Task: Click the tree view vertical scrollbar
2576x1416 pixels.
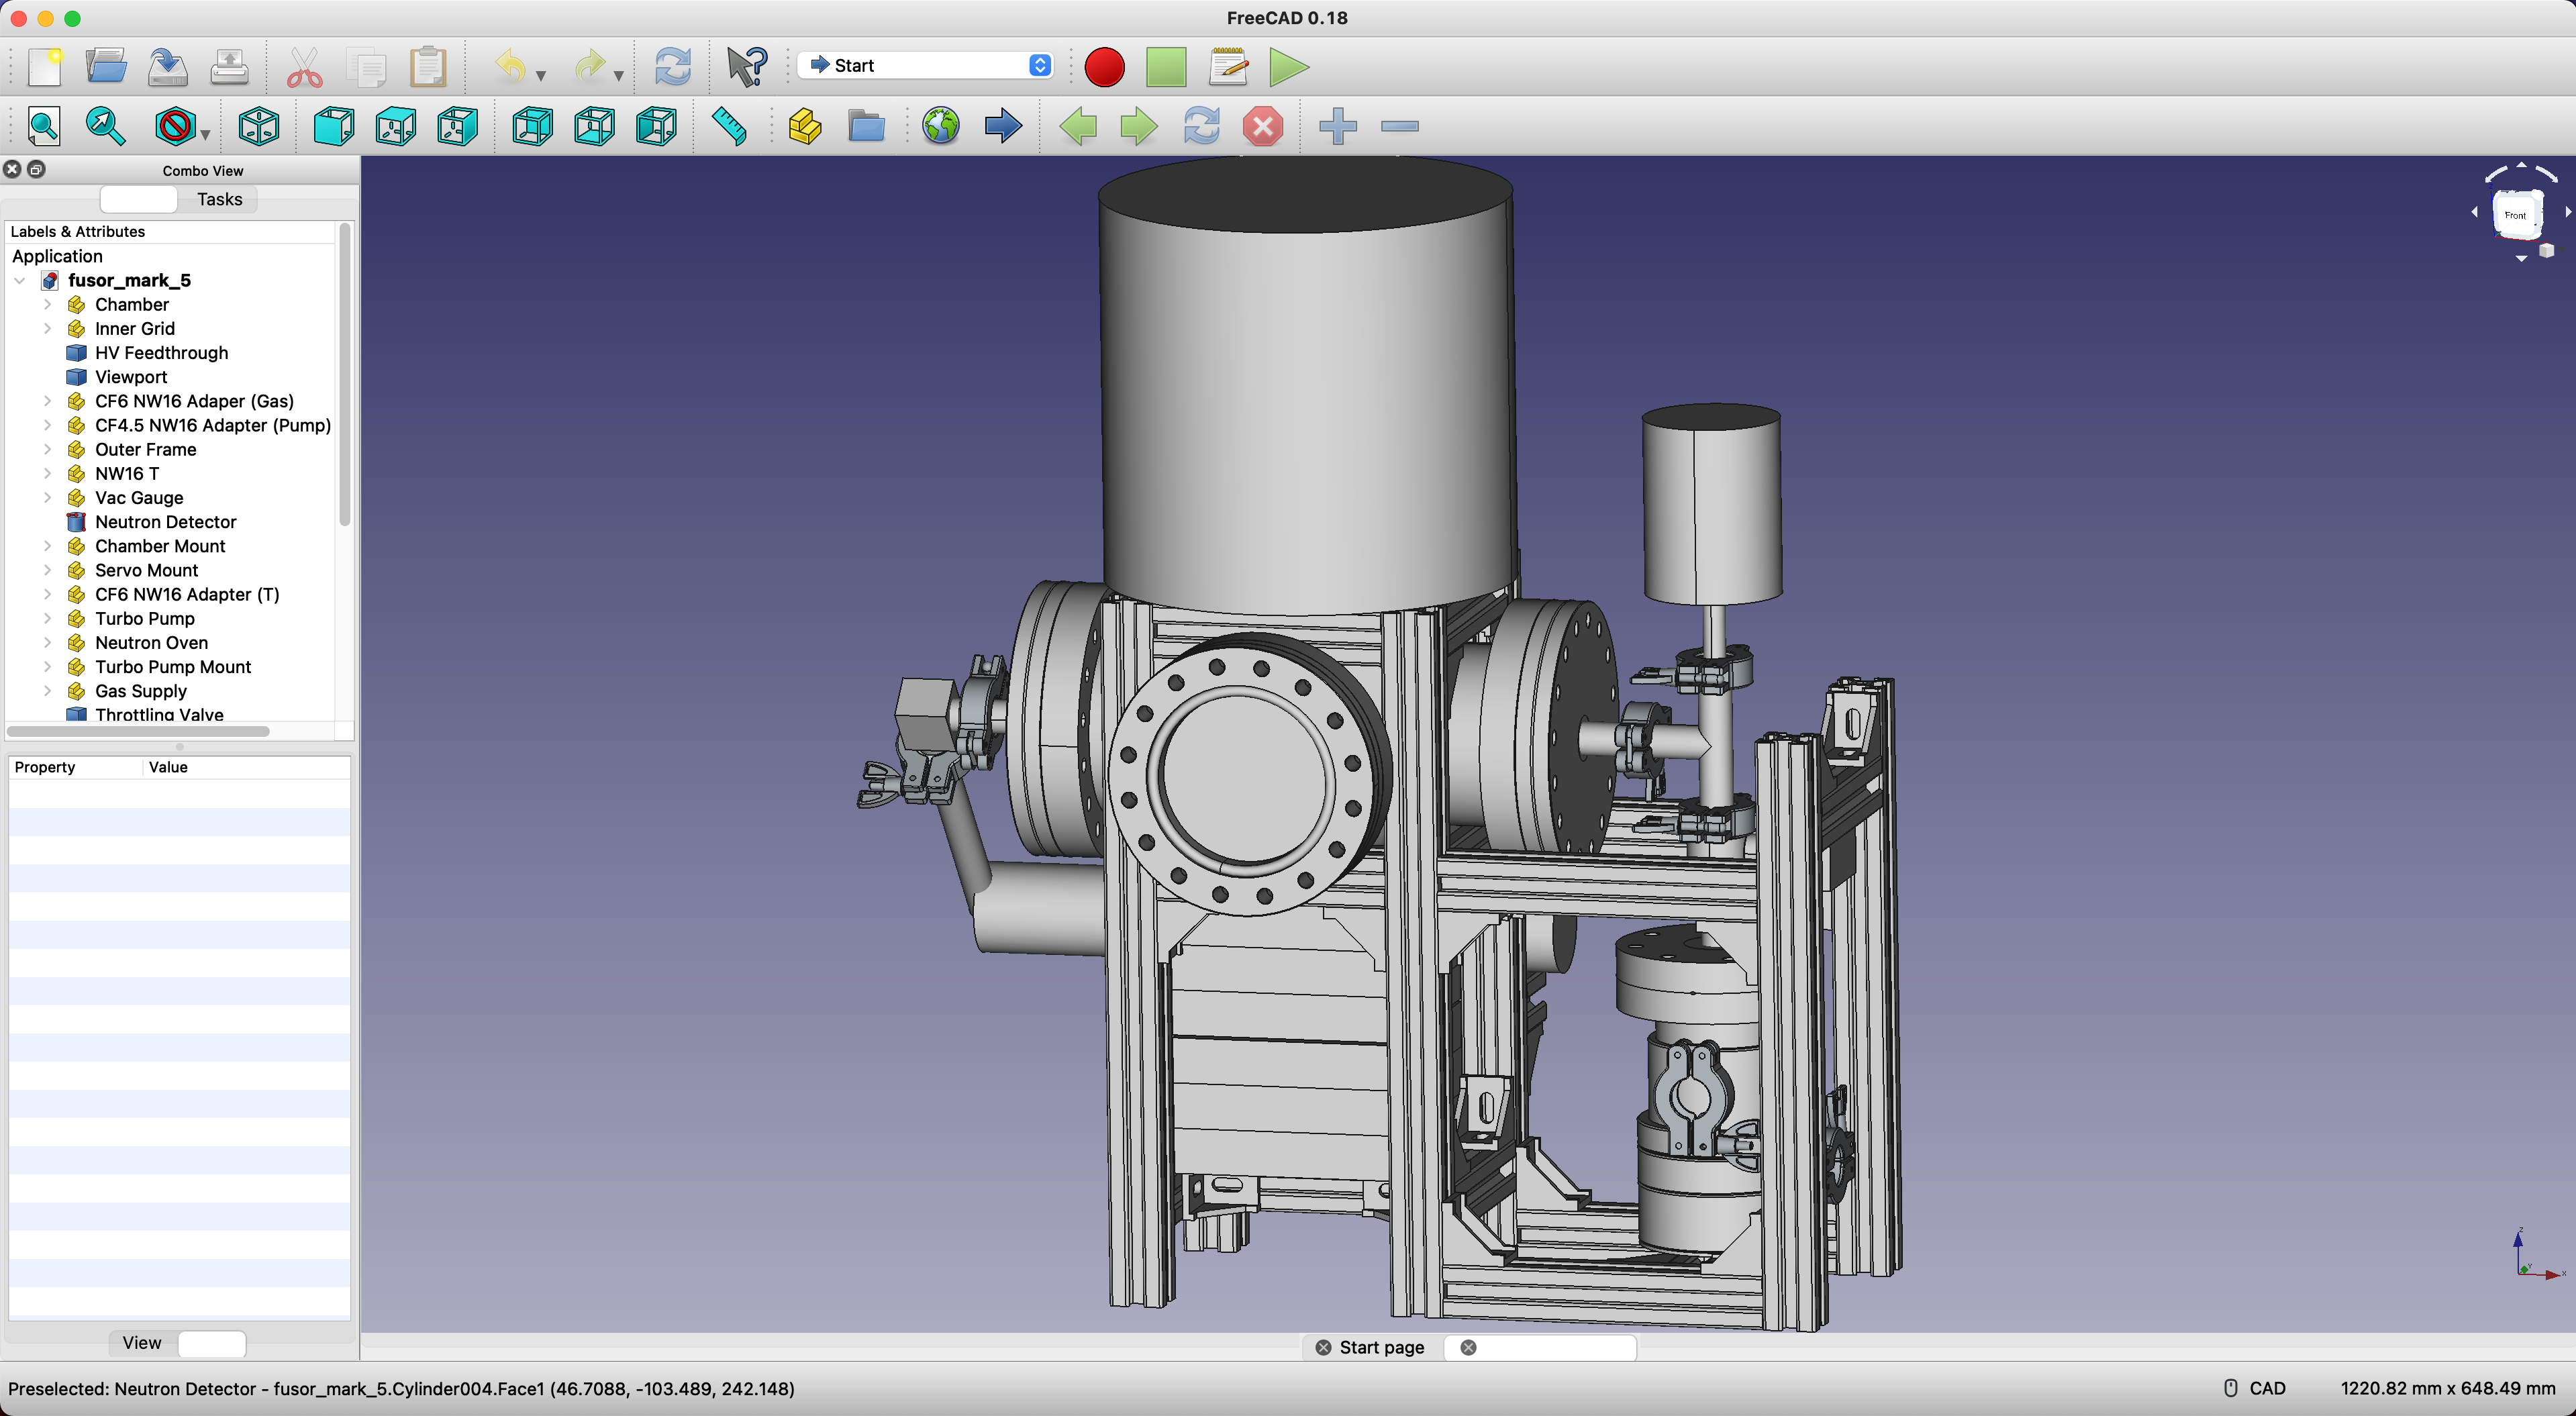Action: [x=345, y=375]
